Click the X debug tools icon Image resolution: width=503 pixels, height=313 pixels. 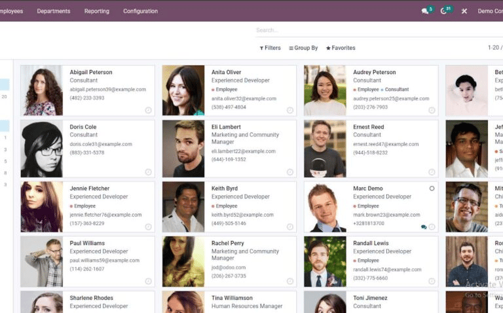pyautogui.click(x=464, y=11)
